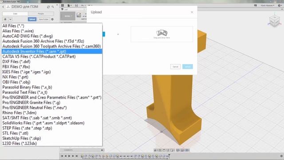Pick Autodesk Fusion 360 Archive Files
Screen dimensions: 284x160
click(x=52, y=41)
